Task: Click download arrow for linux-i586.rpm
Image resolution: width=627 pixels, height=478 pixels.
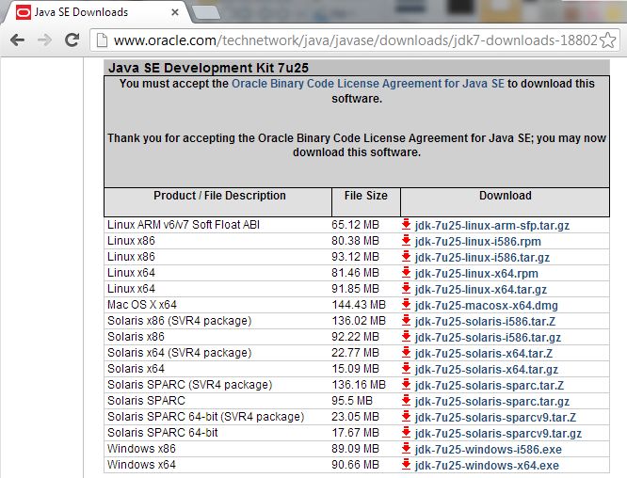Action: (407, 241)
